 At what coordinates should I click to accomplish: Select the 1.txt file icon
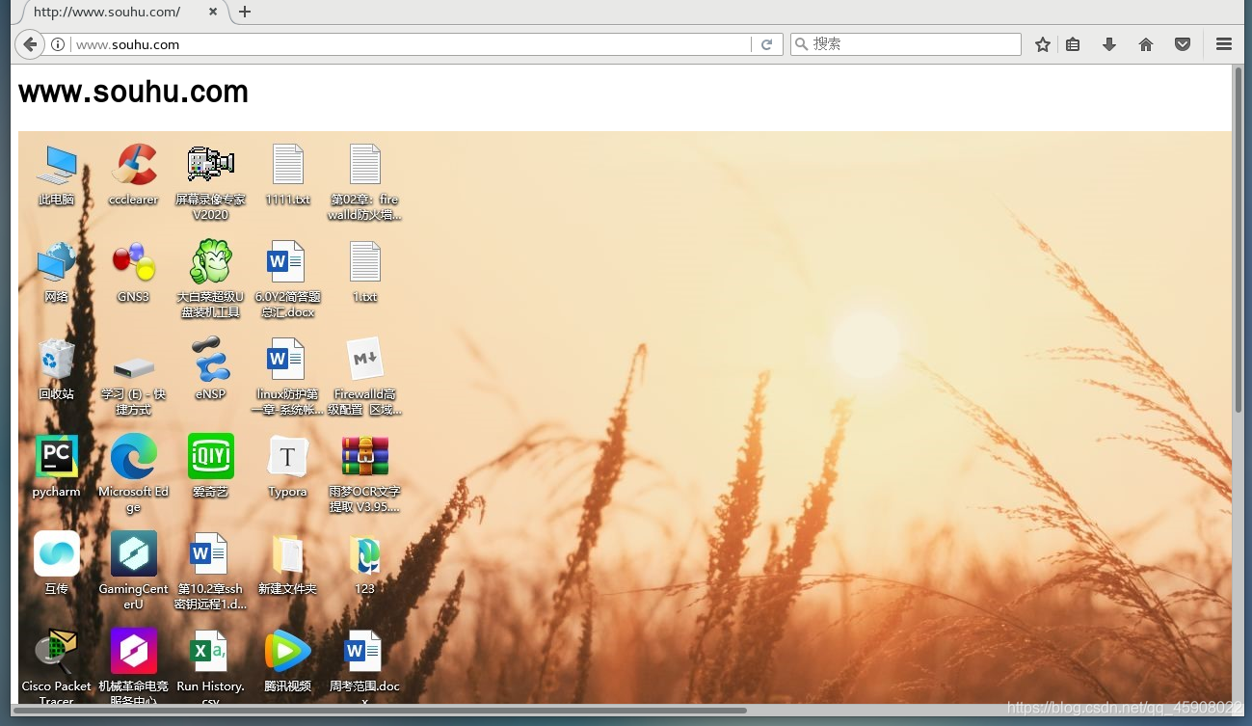point(364,273)
